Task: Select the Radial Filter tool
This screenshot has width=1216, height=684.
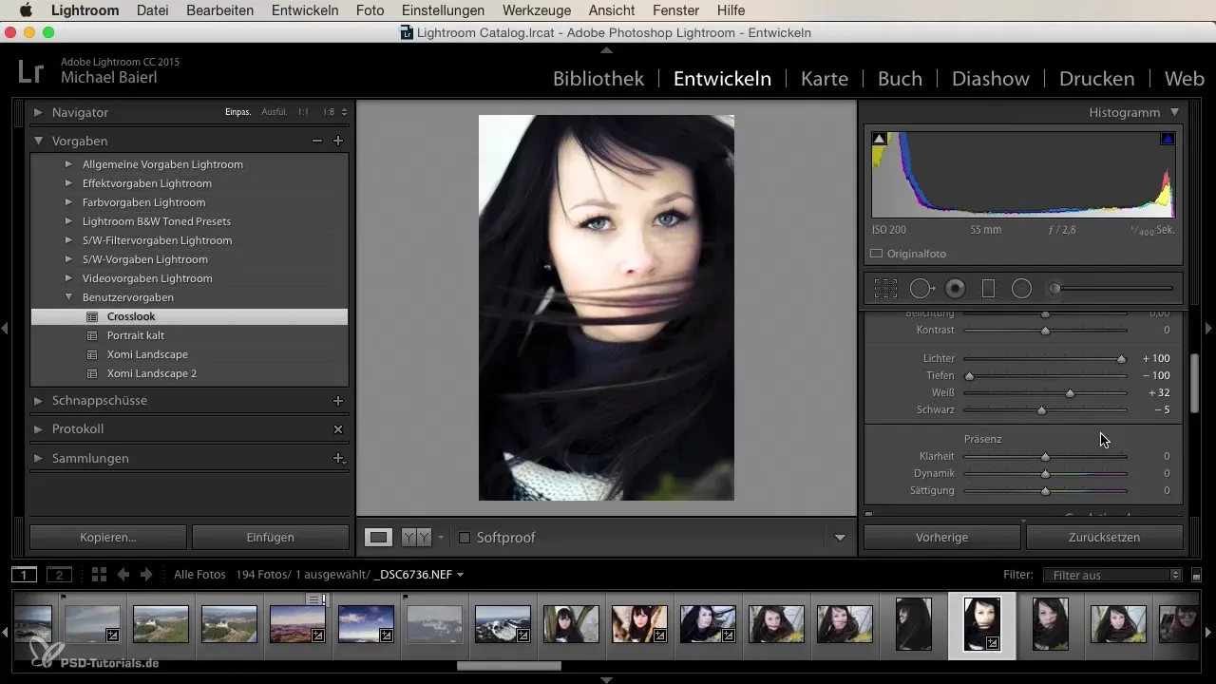Action: [1021, 289]
